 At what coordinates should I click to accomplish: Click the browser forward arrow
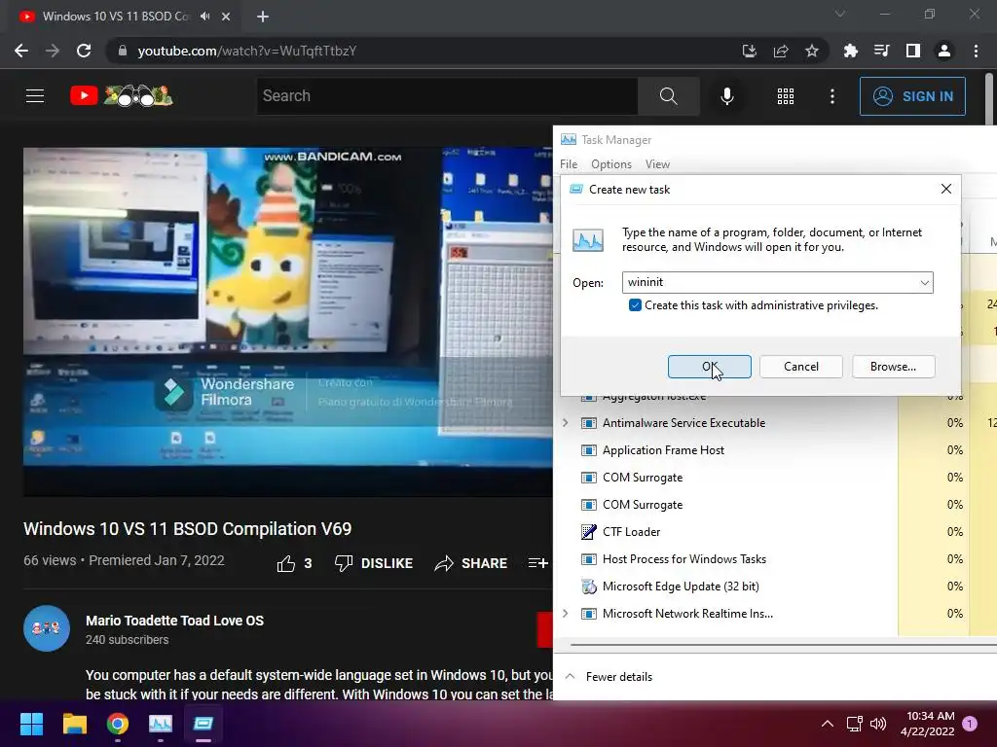pos(53,51)
